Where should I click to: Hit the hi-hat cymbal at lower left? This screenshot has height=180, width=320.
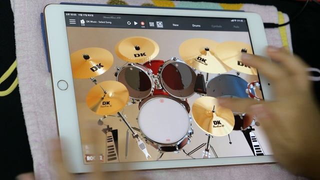pyautogui.click(x=107, y=97)
